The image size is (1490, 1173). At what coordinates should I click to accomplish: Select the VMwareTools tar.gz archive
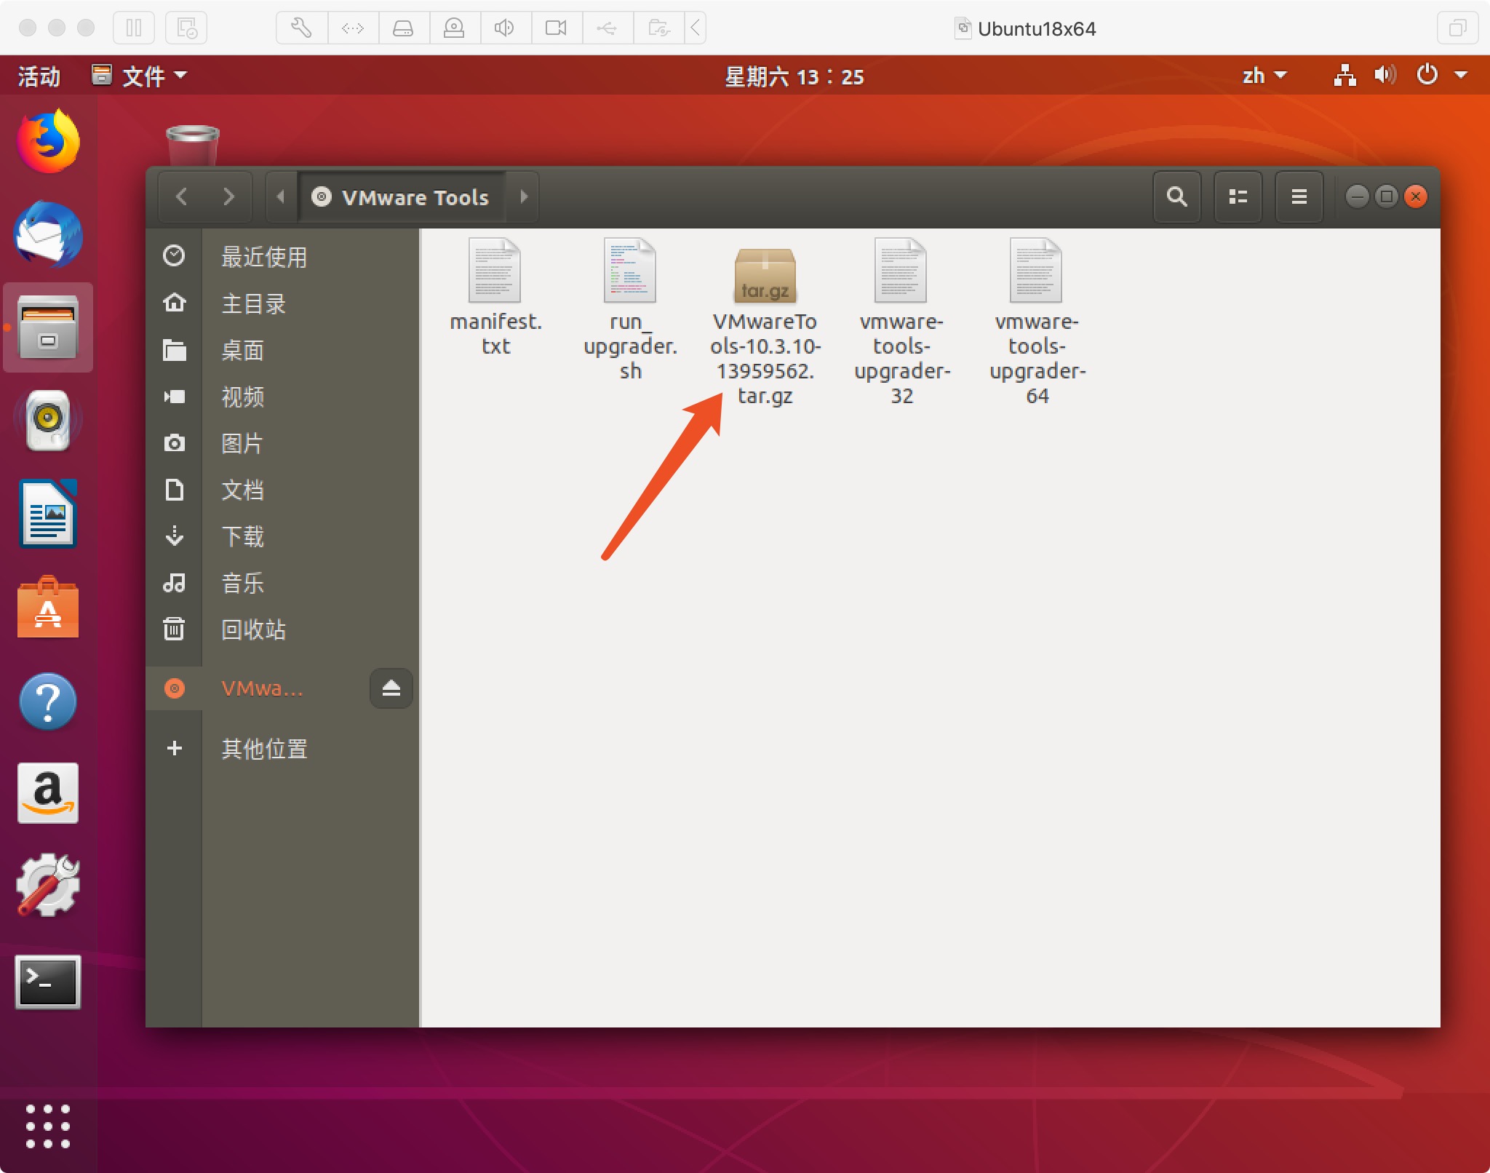[x=765, y=277]
